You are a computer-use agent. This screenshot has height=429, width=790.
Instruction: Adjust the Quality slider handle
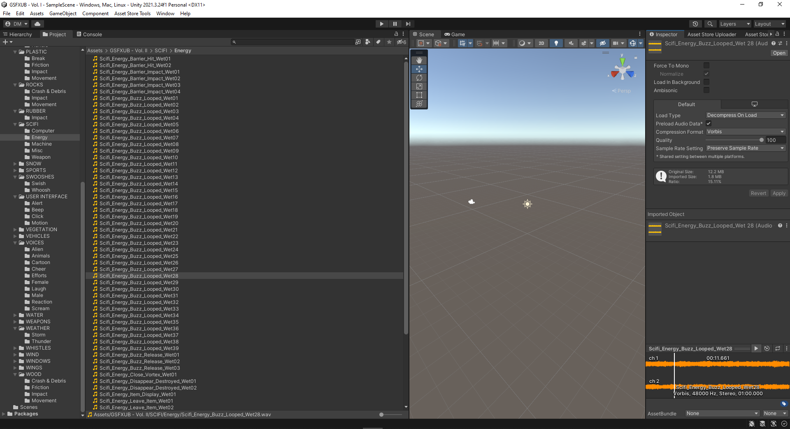click(x=762, y=140)
